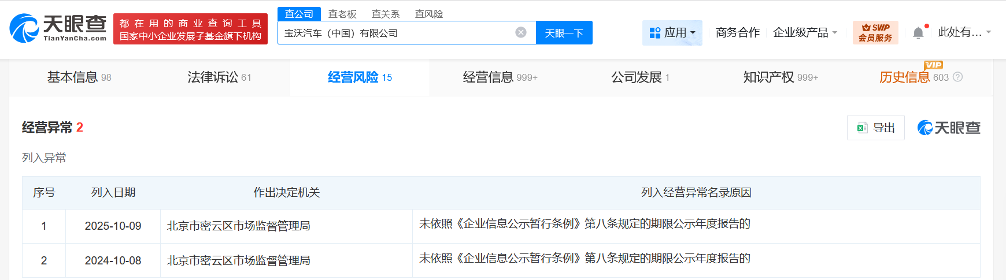The height and width of the screenshot is (280, 1006).
Task: Expand the 应用 apps dropdown
Action: [672, 33]
